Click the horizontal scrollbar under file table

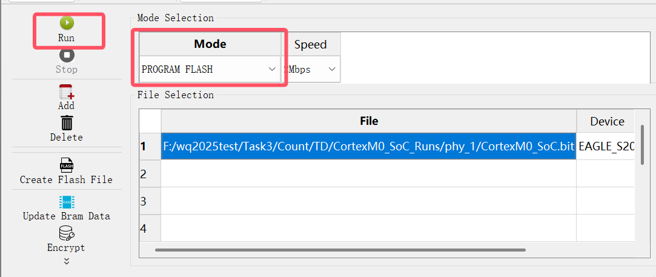pos(339,249)
